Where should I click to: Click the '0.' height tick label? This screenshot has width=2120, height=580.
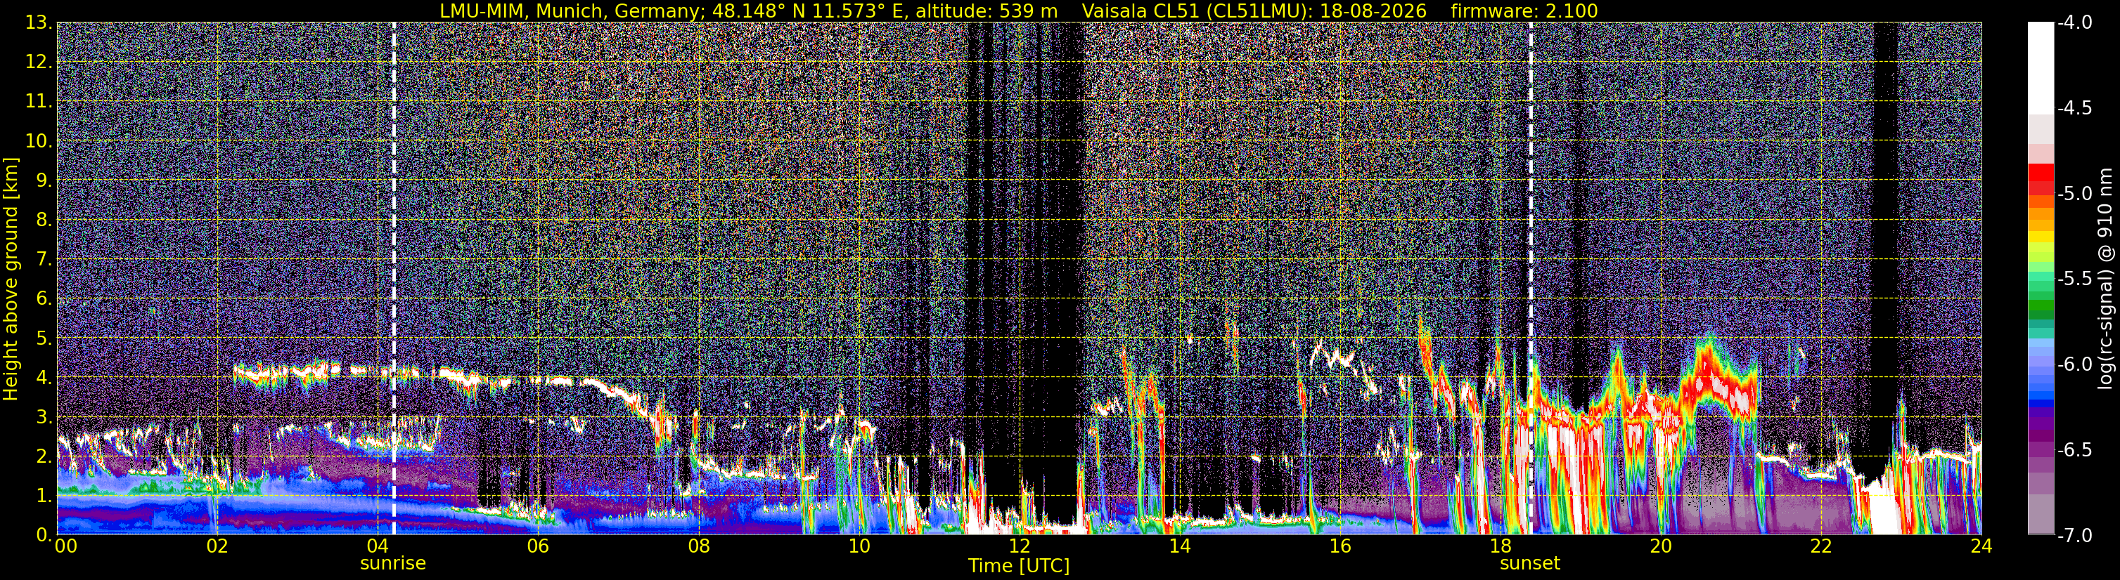pyautogui.click(x=44, y=535)
